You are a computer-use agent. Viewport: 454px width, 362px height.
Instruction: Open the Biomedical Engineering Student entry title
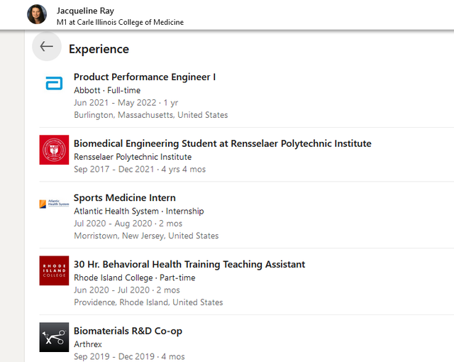[222, 143]
